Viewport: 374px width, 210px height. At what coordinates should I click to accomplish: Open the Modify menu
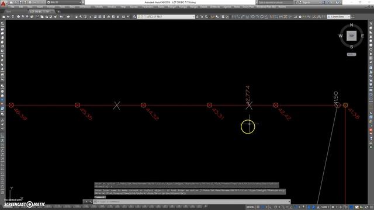(x=99, y=7)
